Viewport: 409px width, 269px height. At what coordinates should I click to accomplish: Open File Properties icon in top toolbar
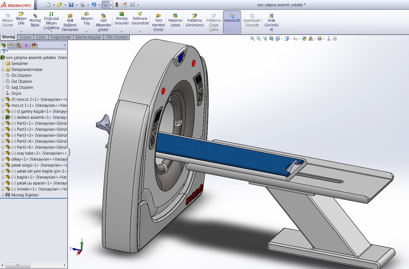point(125,5)
